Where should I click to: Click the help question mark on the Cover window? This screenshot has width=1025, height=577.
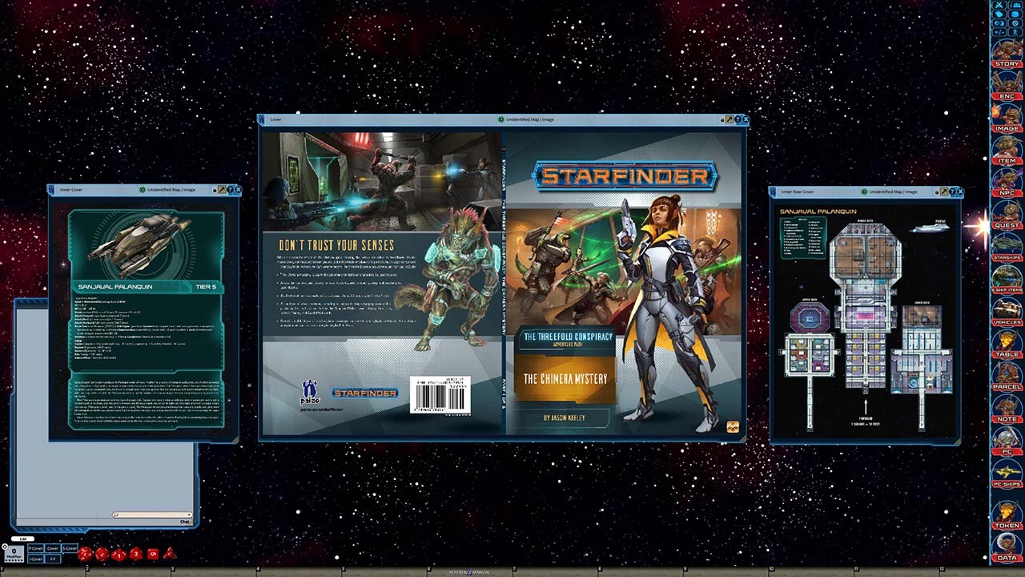point(736,119)
